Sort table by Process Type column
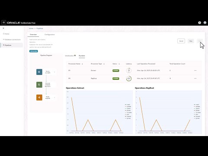Screen dimensions: 208x156 pyautogui.click(x=104, y=64)
